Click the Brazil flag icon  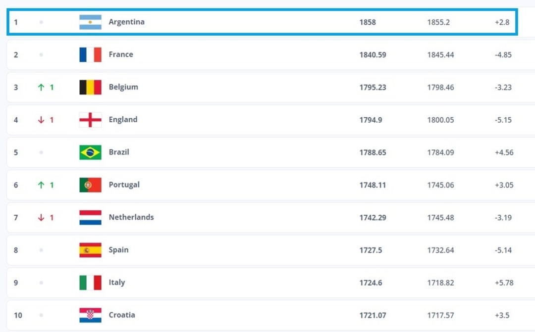point(90,152)
